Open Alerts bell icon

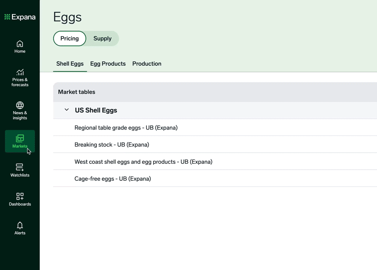(20, 226)
